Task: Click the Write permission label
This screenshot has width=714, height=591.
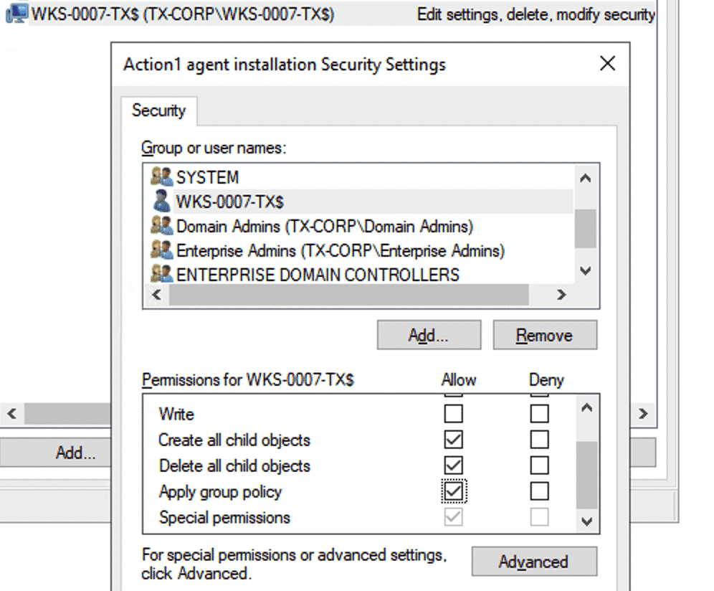Action: tap(176, 414)
